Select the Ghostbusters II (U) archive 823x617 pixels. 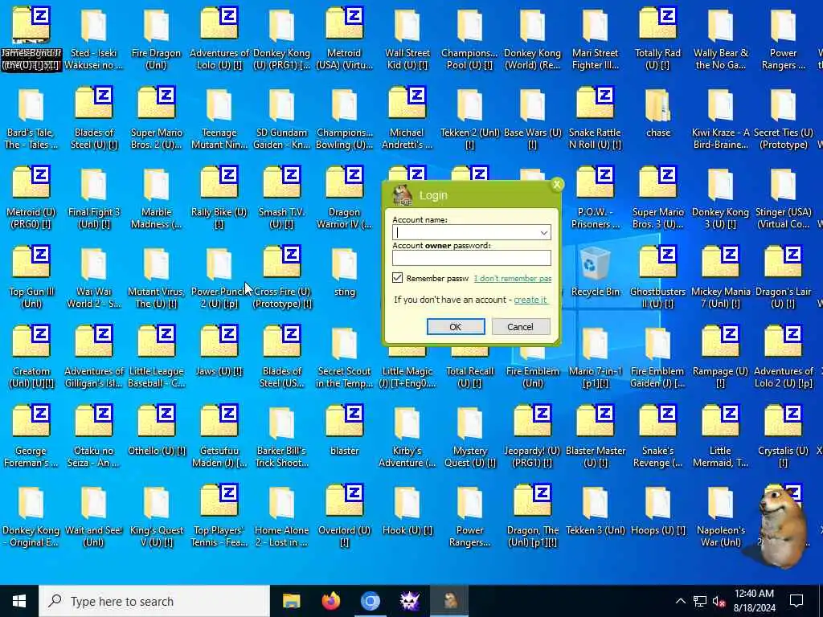click(657, 277)
